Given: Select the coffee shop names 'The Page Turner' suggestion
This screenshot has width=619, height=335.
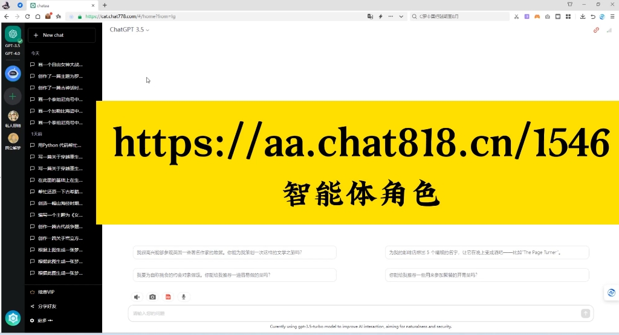Looking at the screenshot, I should coord(487,252).
